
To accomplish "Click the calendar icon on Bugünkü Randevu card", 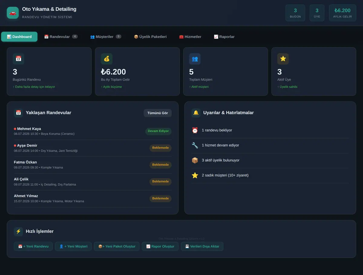I will tap(18, 59).
